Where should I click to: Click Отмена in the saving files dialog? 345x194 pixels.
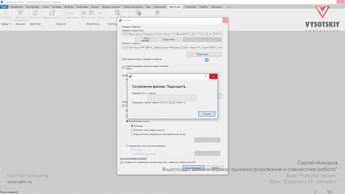coord(207,114)
